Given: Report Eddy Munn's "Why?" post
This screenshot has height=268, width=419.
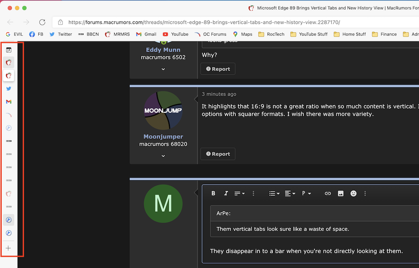Looking at the screenshot, I should point(218,69).
